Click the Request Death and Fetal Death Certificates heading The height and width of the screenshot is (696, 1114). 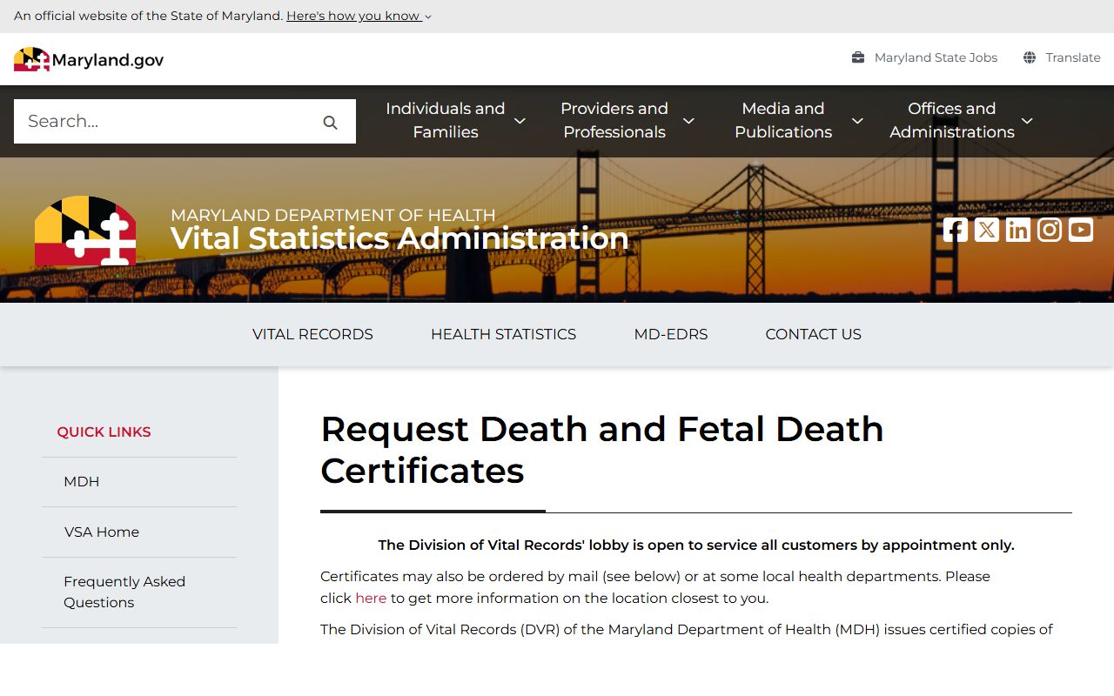602,450
